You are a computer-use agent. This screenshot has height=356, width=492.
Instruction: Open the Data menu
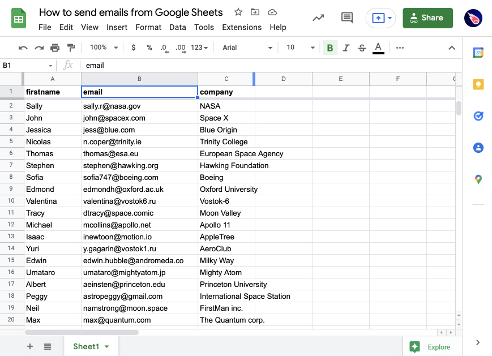tap(178, 27)
